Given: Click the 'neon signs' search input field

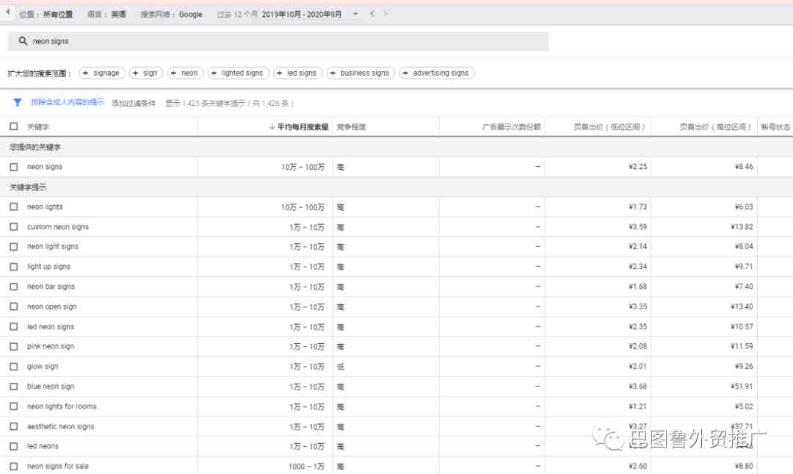Looking at the screenshot, I should 278,41.
